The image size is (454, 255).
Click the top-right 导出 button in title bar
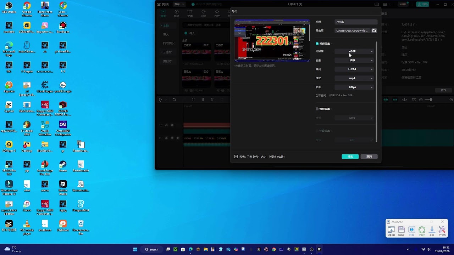(423, 4)
